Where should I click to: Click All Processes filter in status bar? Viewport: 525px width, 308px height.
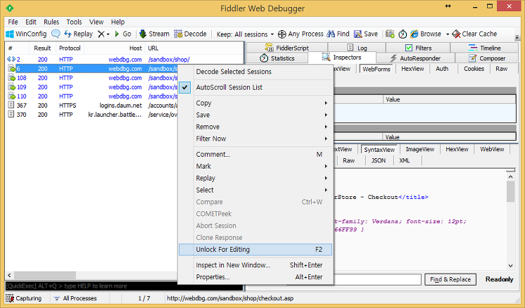click(x=75, y=298)
